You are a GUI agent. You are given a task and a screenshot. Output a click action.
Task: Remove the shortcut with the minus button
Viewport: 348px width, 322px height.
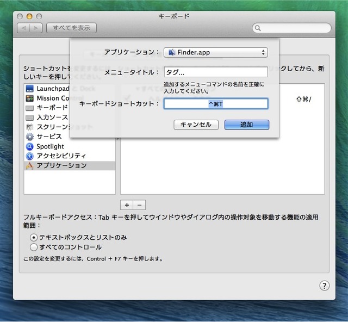coord(139,205)
